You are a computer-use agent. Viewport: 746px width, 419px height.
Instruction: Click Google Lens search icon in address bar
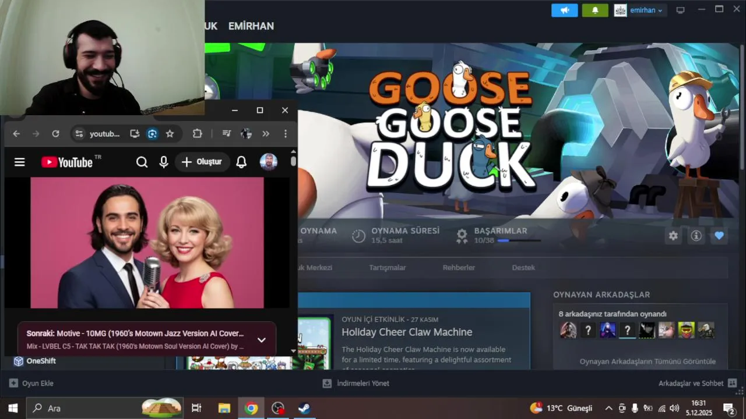pyautogui.click(x=152, y=134)
